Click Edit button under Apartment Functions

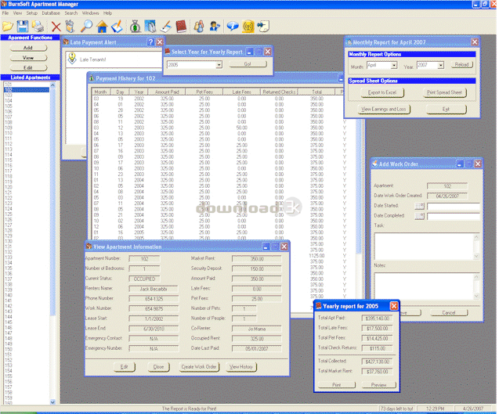28,68
